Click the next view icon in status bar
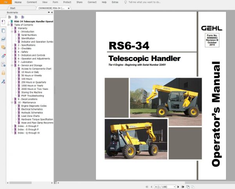This screenshot has height=189, width=235. (193, 187)
